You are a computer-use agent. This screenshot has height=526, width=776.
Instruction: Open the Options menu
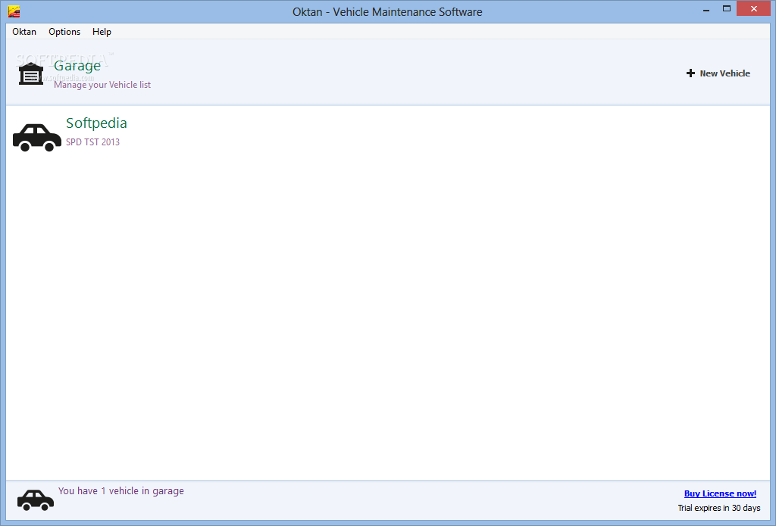click(x=64, y=32)
